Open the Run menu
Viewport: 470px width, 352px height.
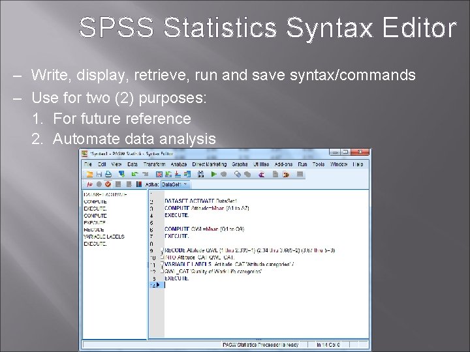point(302,164)
